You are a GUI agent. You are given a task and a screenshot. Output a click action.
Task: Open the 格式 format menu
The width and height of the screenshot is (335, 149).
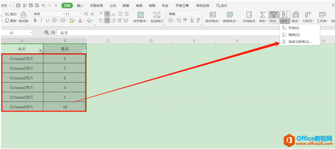pyautogui.click(x=296, y=17)
